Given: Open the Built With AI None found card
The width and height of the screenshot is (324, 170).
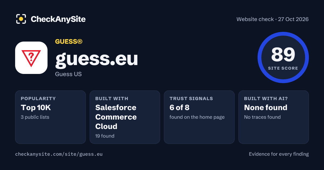Looking at the screenshot, I should 274,117.
